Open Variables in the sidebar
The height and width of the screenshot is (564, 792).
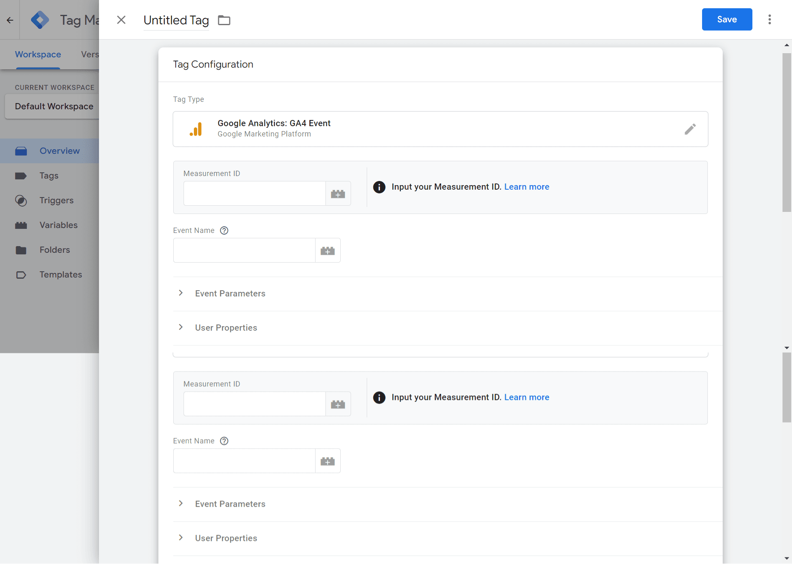58,225
